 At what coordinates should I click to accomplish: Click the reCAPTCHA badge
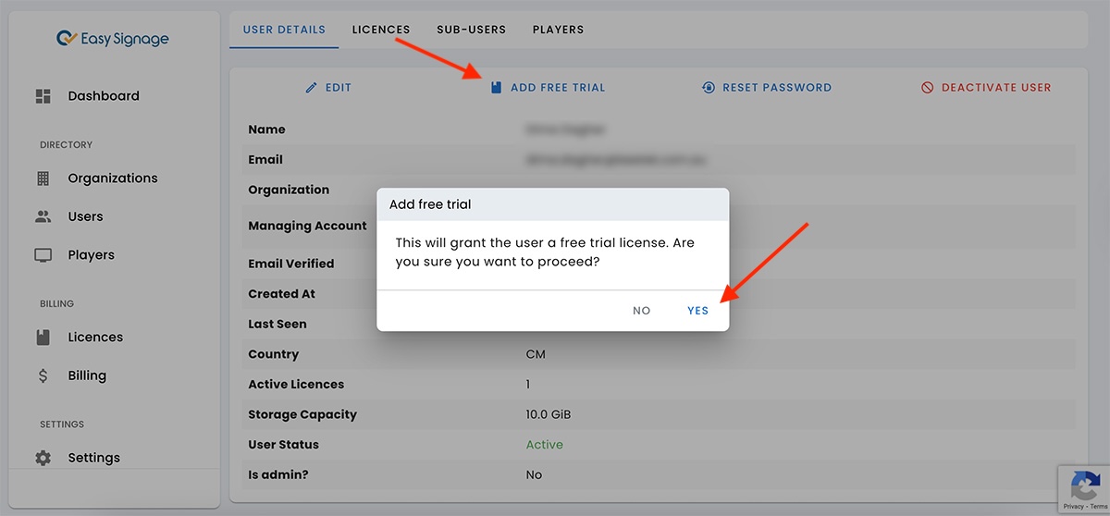pos(1084,485)
